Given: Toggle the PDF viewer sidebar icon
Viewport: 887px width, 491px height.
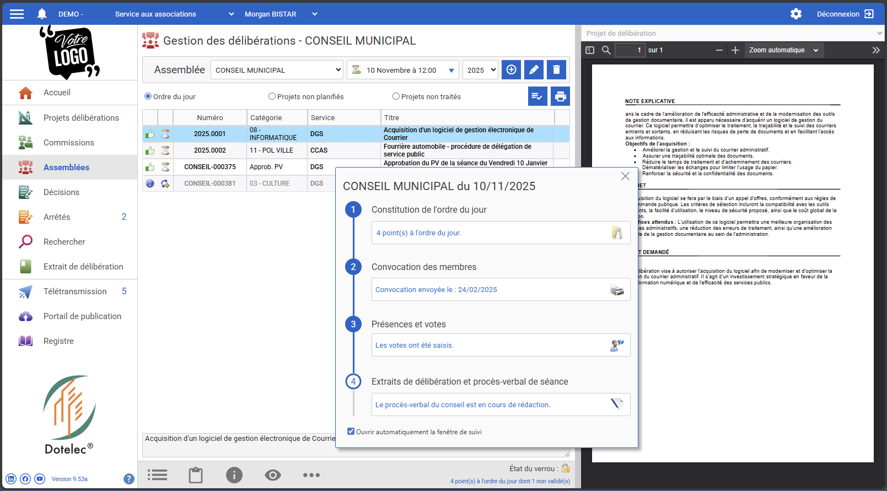Looking at the screenshot, I should coord(590,50).
